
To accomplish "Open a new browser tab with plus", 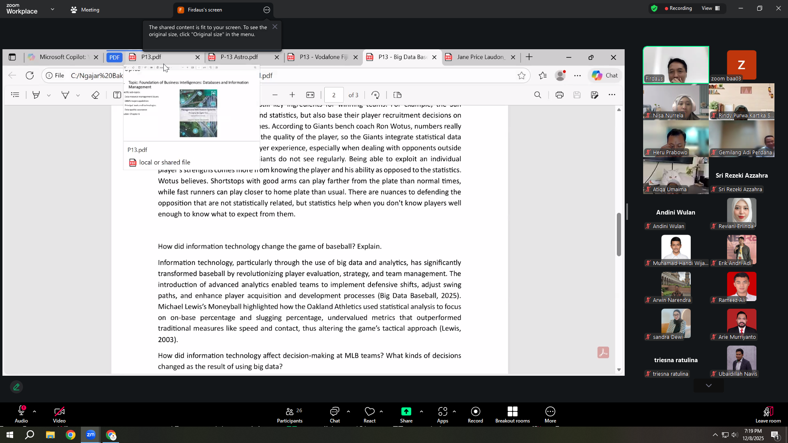I will click(529, 57).
